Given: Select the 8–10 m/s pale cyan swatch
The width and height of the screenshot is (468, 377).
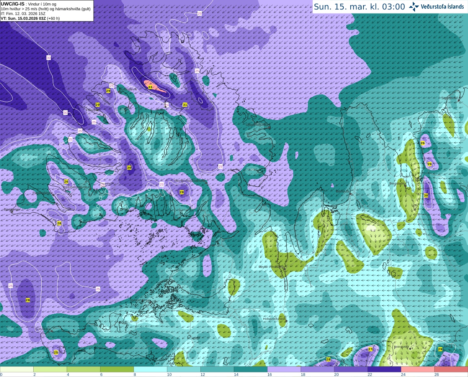Looking at the screenshot, I should point(150,369).
